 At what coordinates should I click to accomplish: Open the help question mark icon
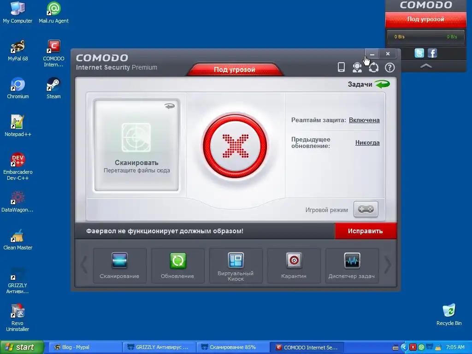click(390, 67)
